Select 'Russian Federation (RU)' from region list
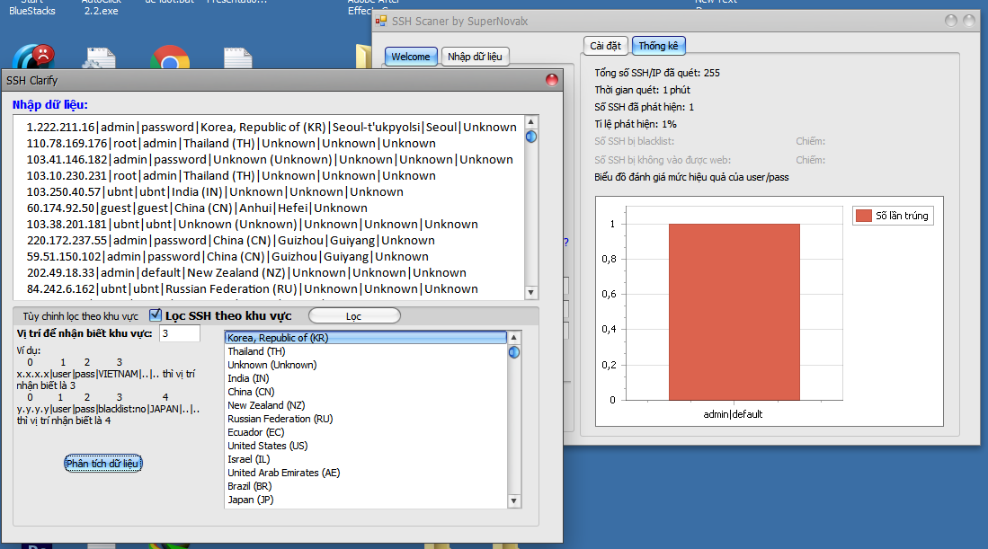988x549 pixels. click(280, 419)
